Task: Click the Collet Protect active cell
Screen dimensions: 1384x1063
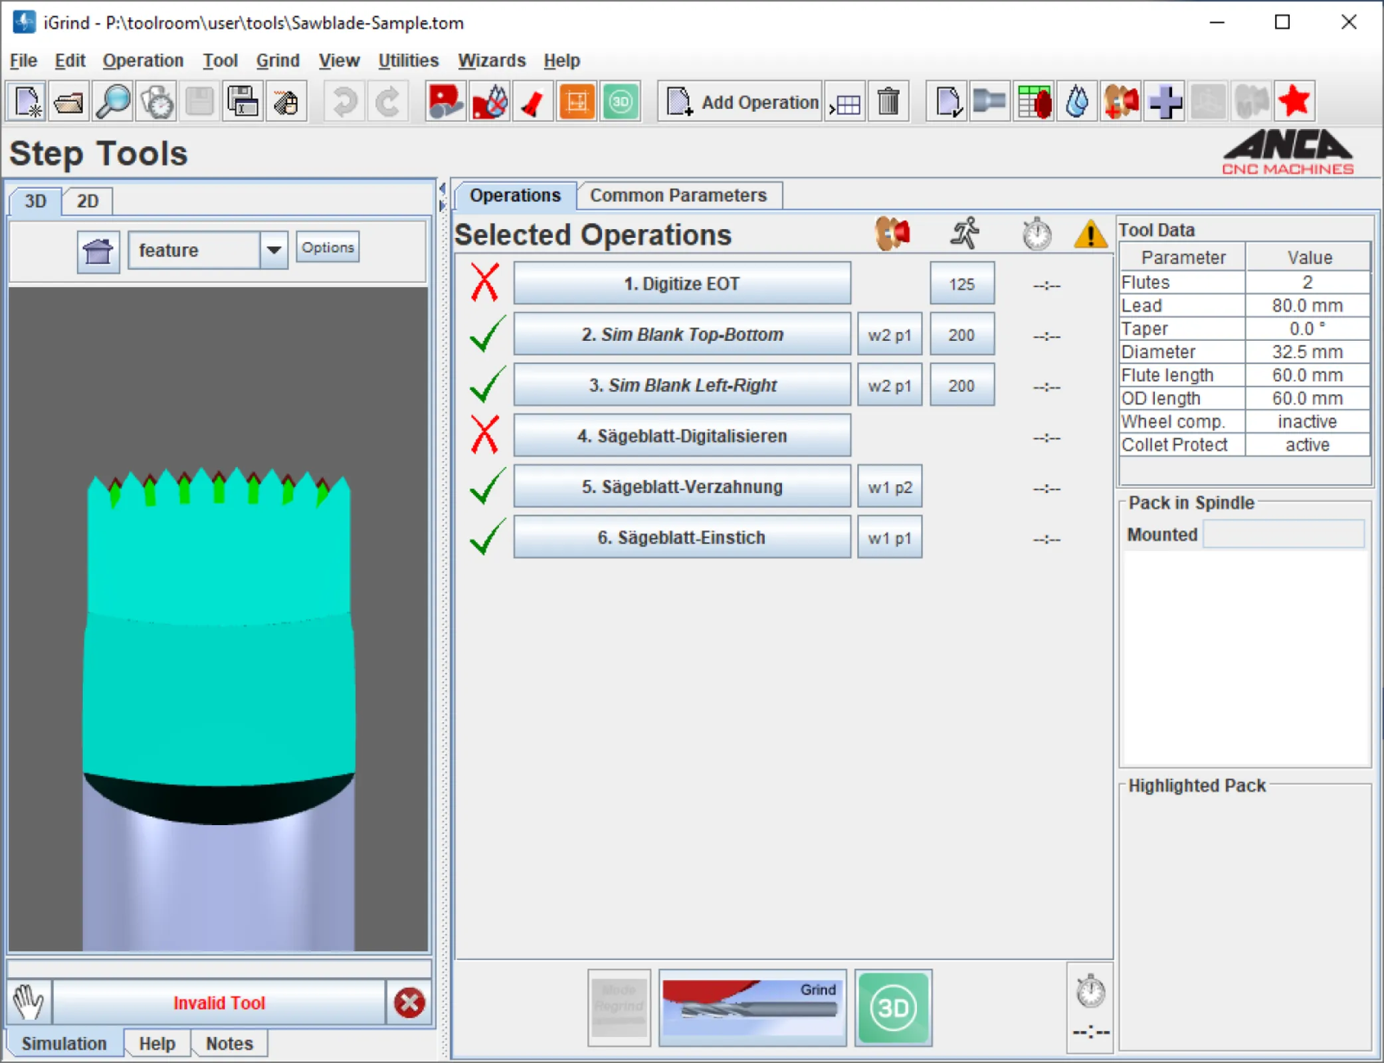Action: pos(1307,444)
